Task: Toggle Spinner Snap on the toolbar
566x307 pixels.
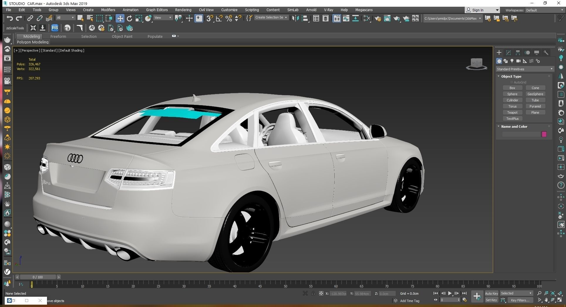Action: click(238, 18)
